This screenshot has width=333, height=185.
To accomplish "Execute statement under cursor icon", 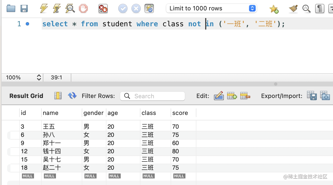I will pos(57,8).
